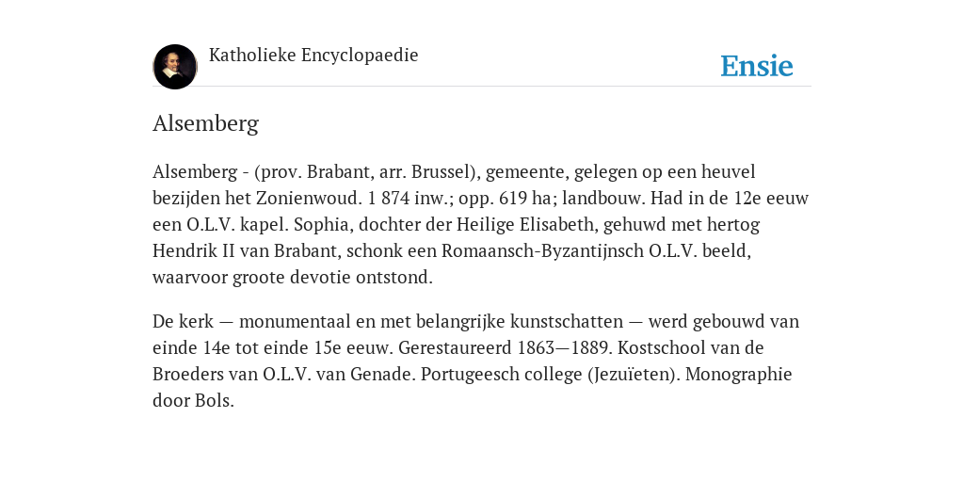This screenshot has width=964, height=482.
Task: Click the Alsemberg article heading
Action: pos(205,123)
